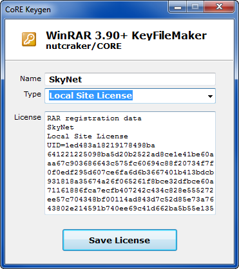Click the CoRE Keygen title bar text
The height and width of the screenshot is (269, 239).
(x=28, y=10)
